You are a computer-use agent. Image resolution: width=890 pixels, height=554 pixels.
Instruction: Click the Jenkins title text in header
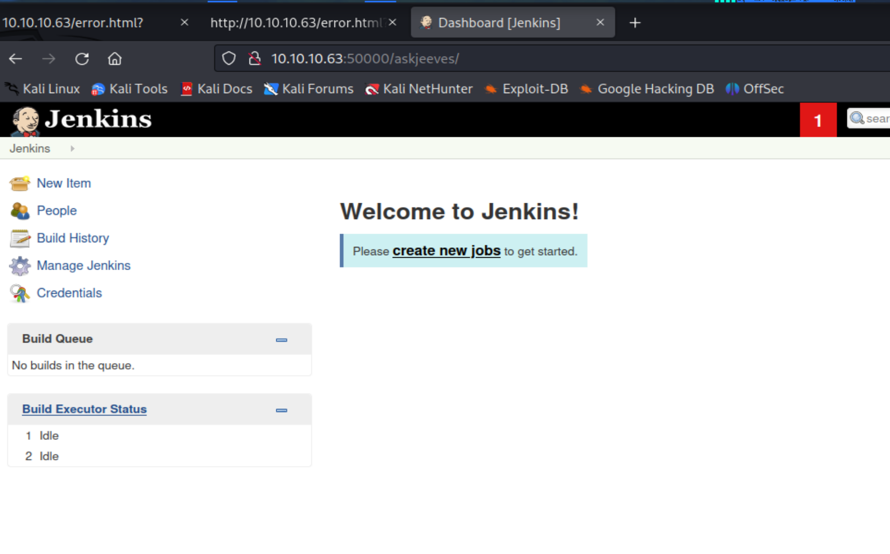click(98, 119)
